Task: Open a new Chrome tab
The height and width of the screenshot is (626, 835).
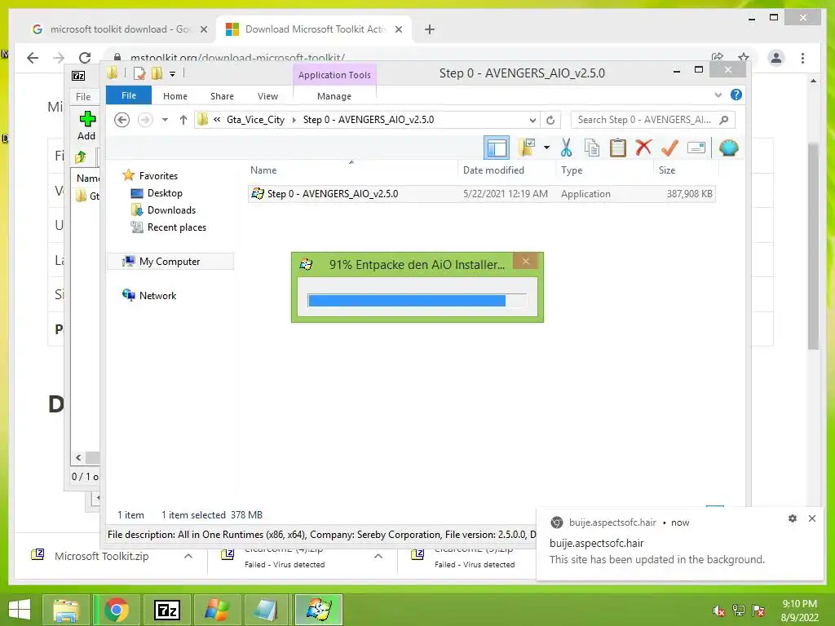Action: (x=430, y=29)
